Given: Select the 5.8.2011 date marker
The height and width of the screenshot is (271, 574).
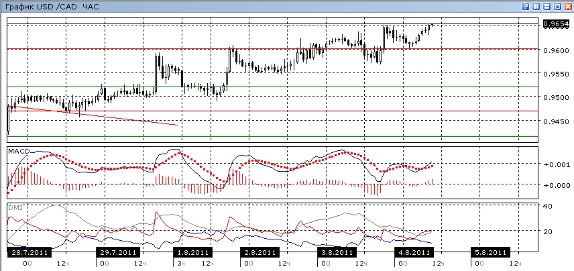Looking at the screenshot, I should 491,253.
